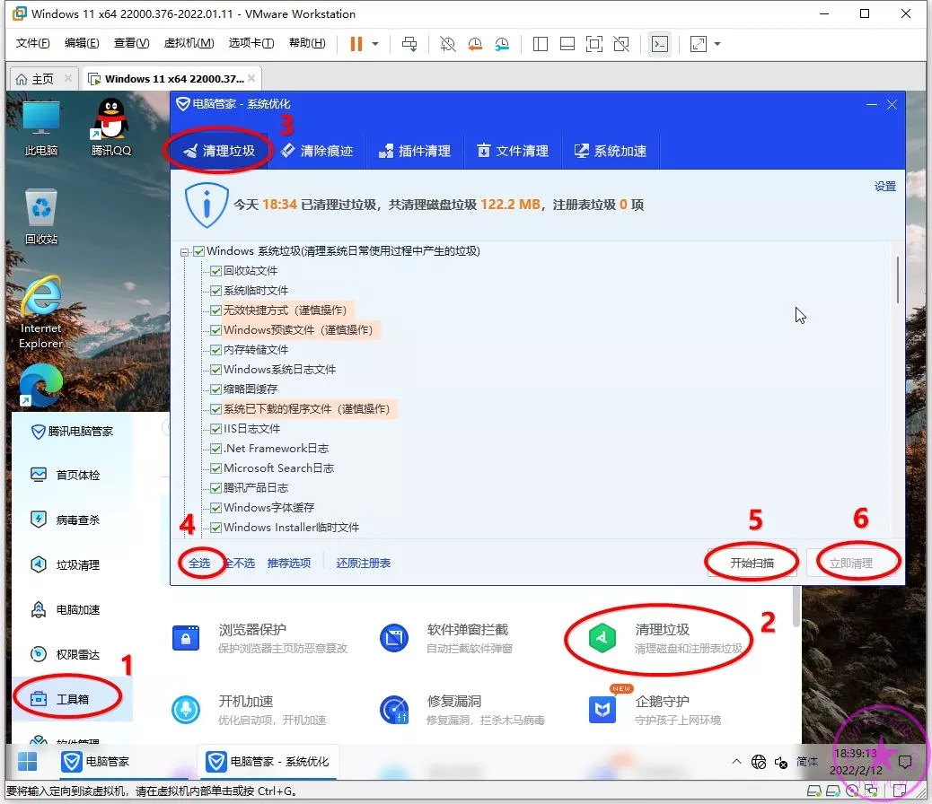
Task: Click the 软件弹窗拦截 tool icon
Action: click(394, 638)
